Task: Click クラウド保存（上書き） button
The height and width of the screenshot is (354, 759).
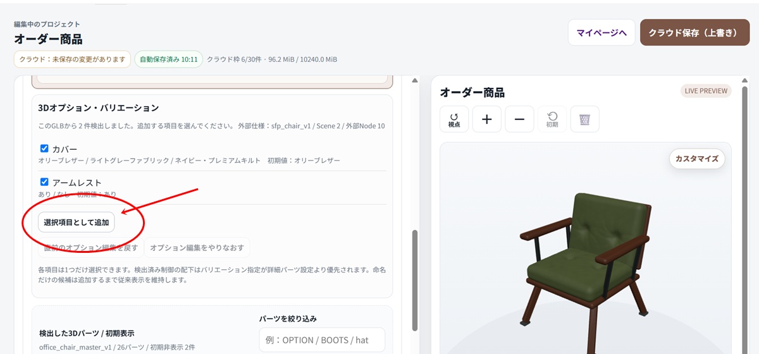Action: (x=694, y=32)
